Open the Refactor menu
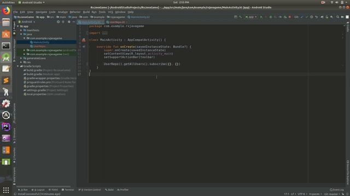The width and height of the screenshot is (350, 196). pos(75,12)
